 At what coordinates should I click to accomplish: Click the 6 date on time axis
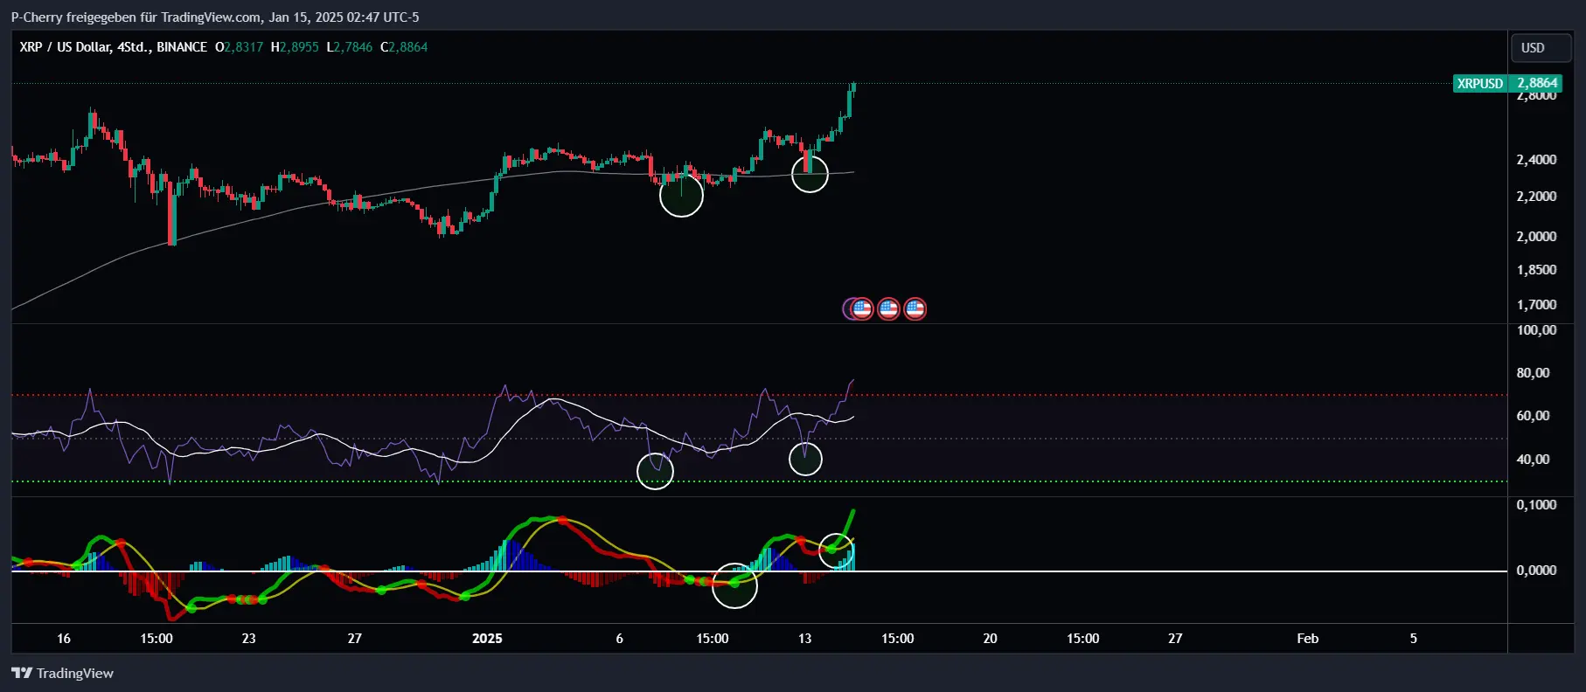click(x=620, y=638)
